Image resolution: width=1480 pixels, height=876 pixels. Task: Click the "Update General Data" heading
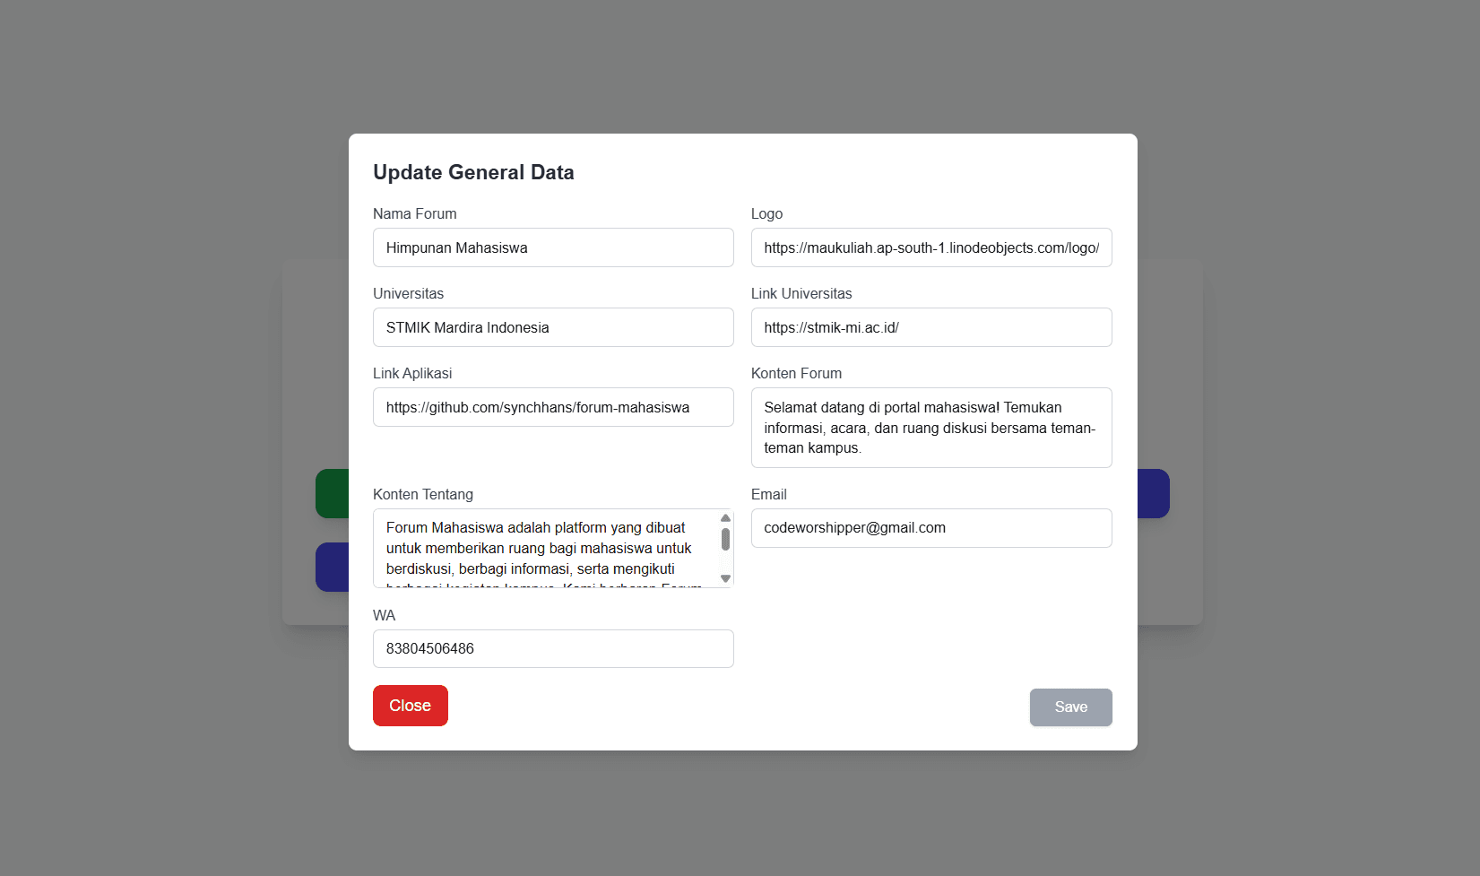pos(473,172)
